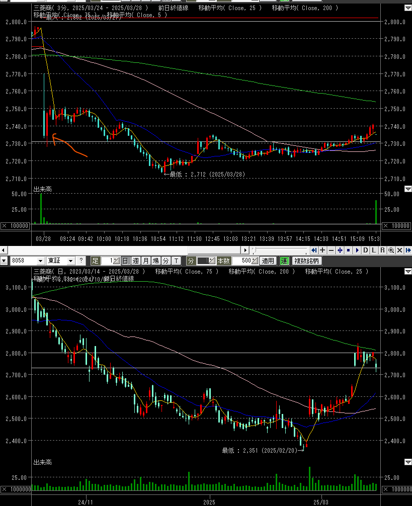Click the 09:24 time axis label

67,239
